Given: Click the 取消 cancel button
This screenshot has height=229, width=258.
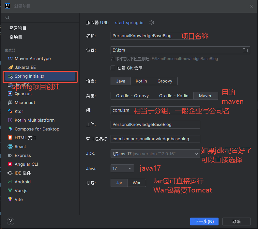Looking at the screenshot, I should pos(236,221).
